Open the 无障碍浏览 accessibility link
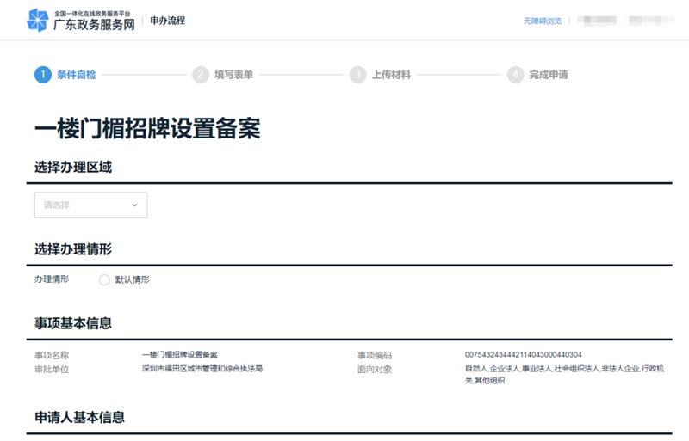 (x=542, y=21)
